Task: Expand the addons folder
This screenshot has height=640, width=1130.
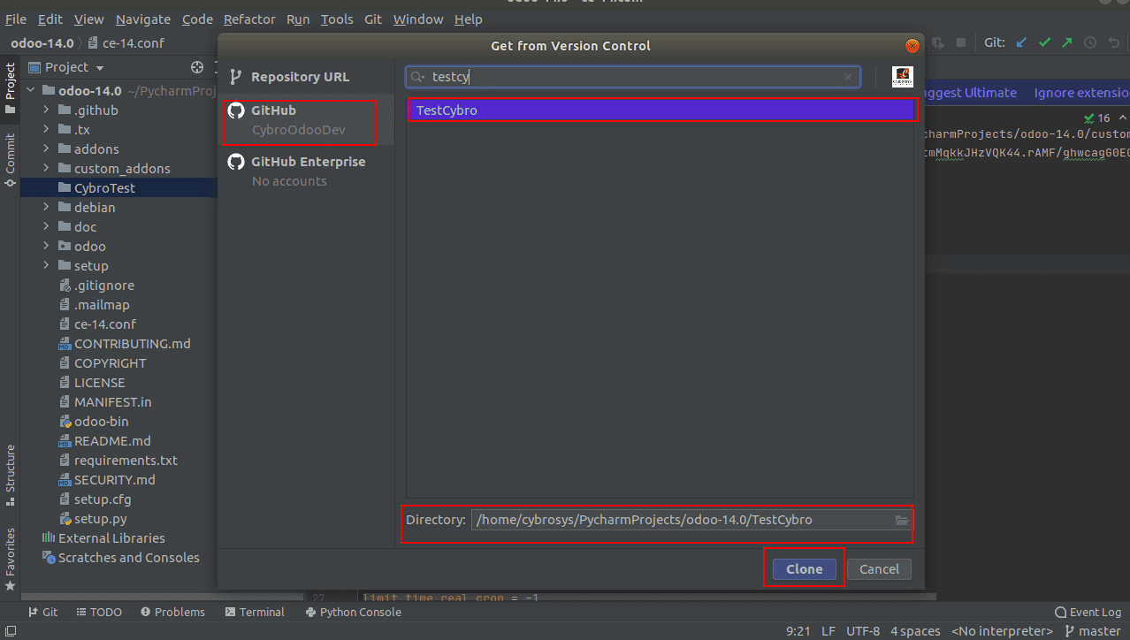Action: [x=47, y=149]
